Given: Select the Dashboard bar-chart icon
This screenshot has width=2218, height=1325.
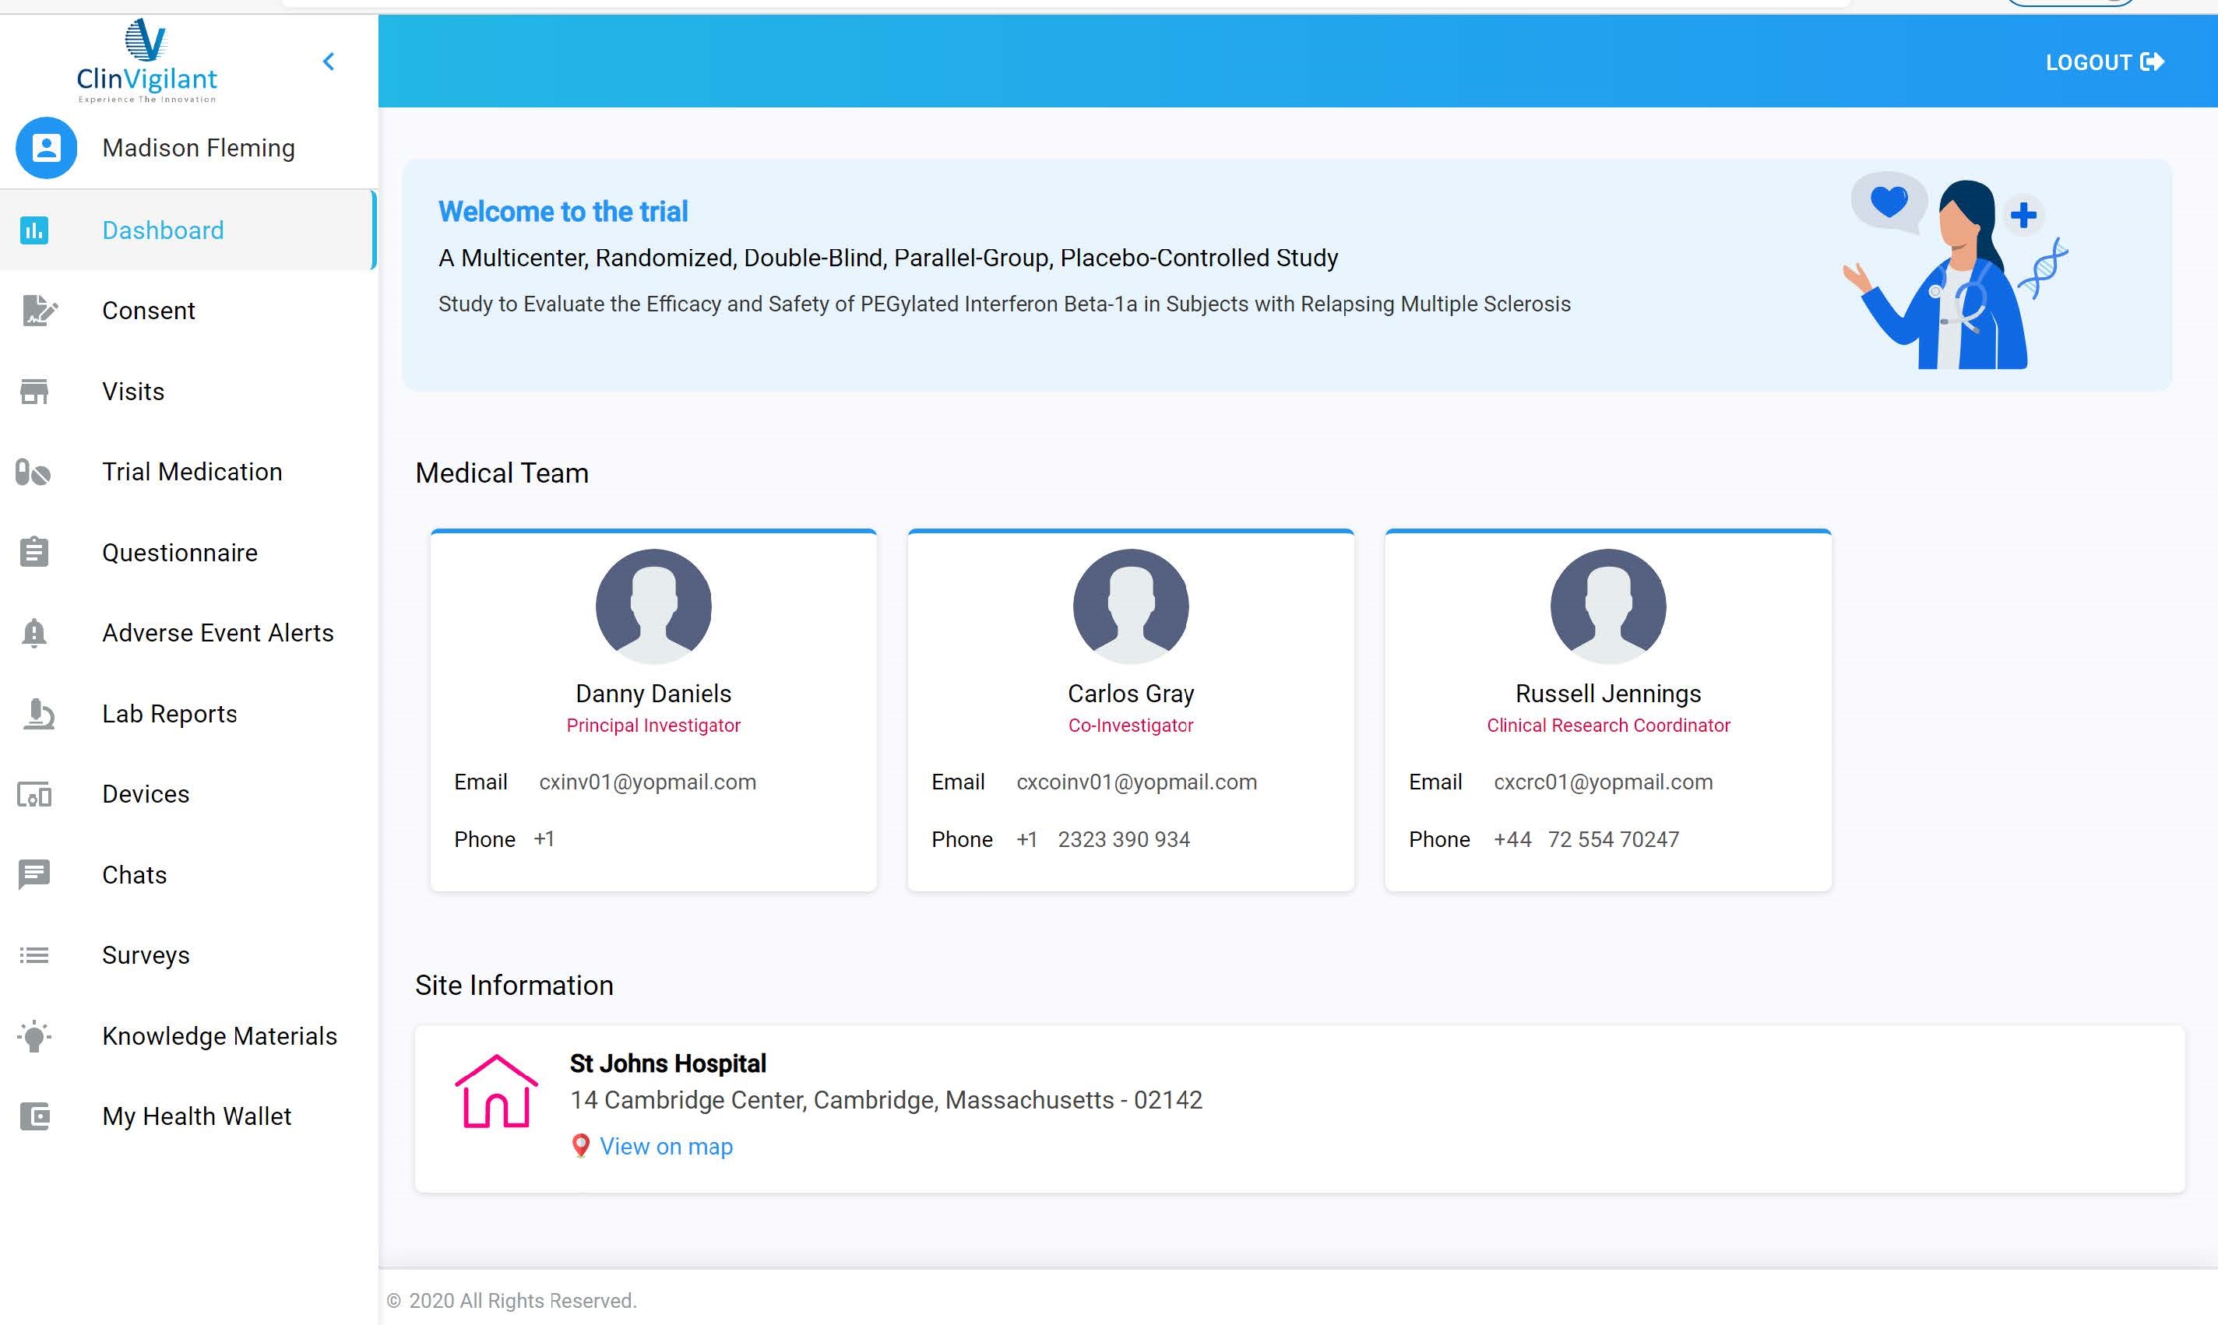Looking at the screenshot, I should (34, 230).
